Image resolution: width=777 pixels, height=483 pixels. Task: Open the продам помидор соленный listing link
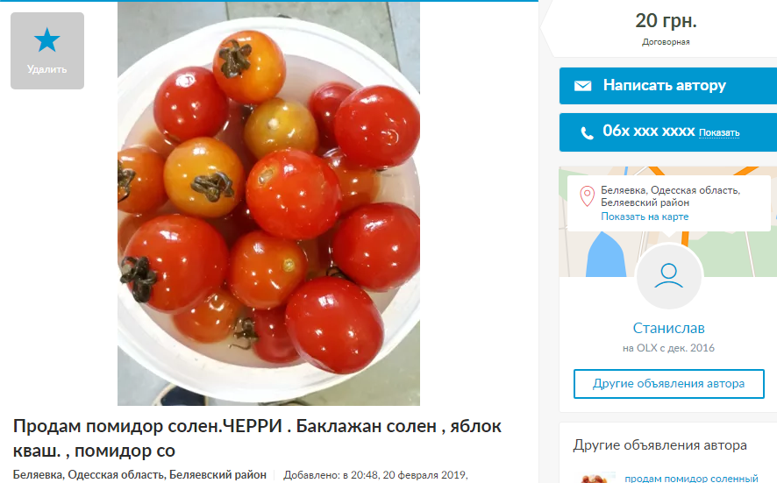(x=691, y=478)
